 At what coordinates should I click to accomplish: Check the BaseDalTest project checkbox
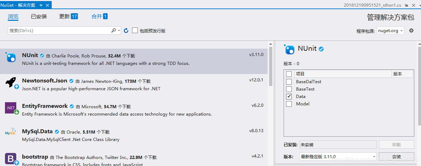289,81
